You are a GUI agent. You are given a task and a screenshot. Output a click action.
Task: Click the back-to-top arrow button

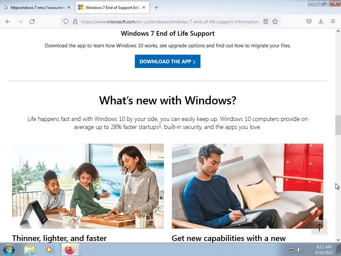tap(319, 227)
